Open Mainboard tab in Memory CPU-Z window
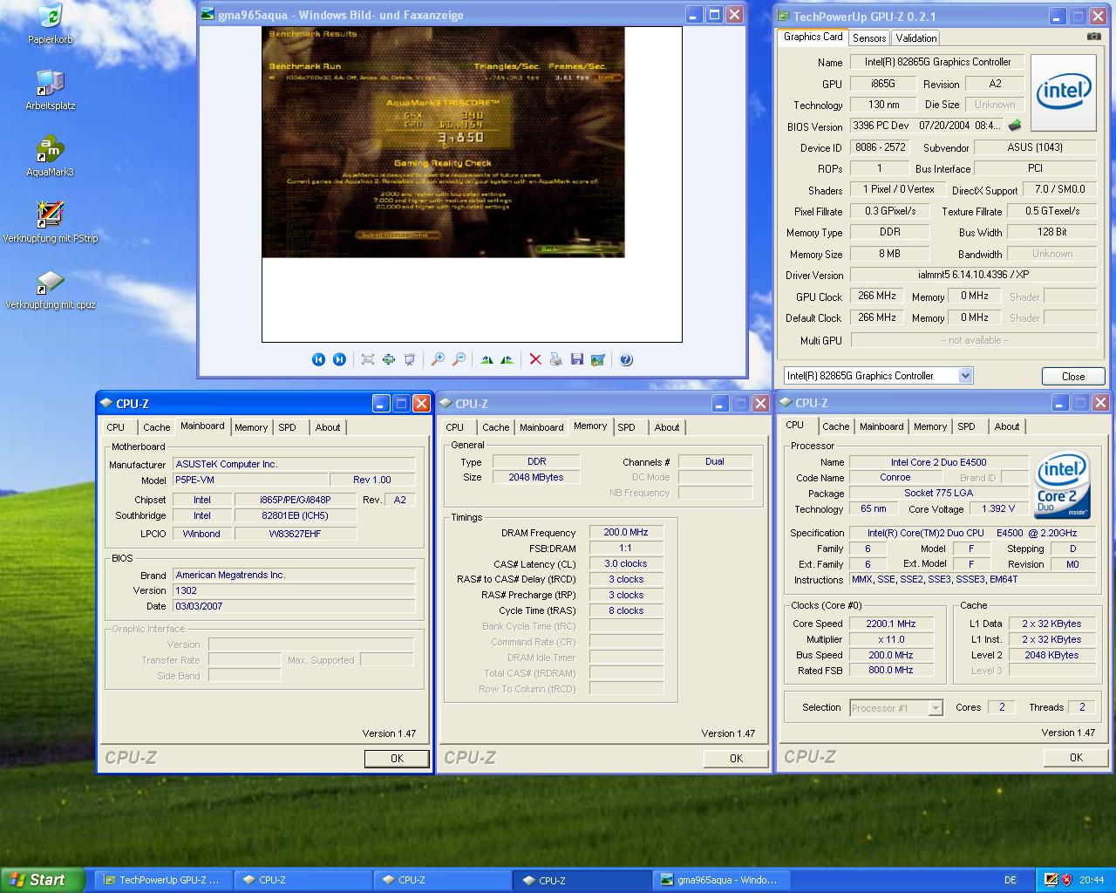Screen dimensions: 1116x893 click(x=541, y=427)
